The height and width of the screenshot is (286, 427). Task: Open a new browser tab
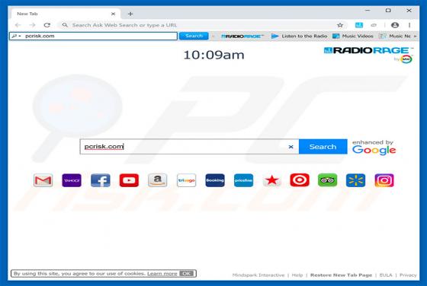(x=130, y=14)
